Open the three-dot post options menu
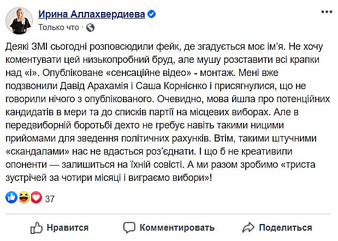Viewport: 338px width, 241px height. (326, 14)
